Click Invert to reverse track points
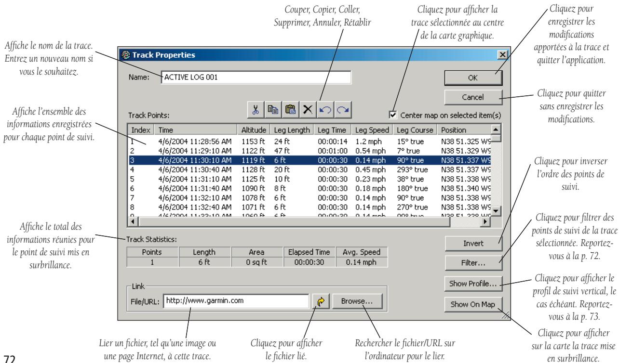Screen dimensions: 619x363 [473, 244]
